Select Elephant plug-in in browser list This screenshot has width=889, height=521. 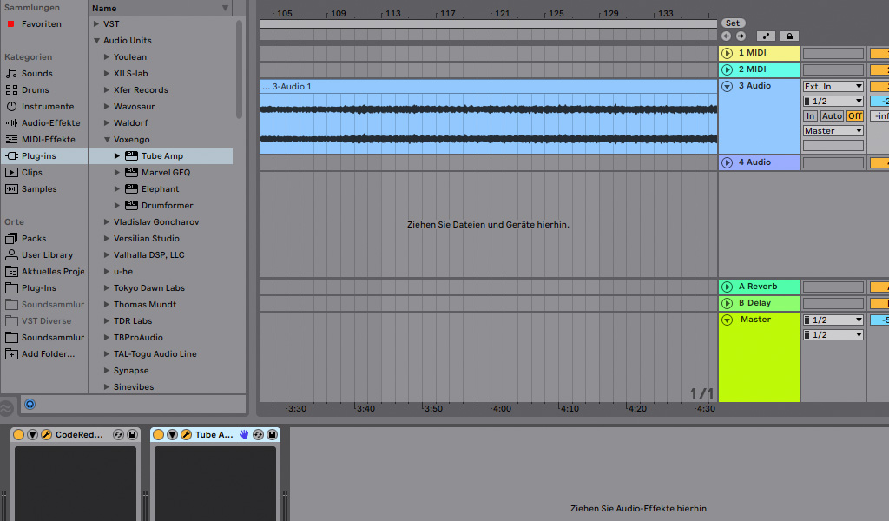[x=161, y=188]
